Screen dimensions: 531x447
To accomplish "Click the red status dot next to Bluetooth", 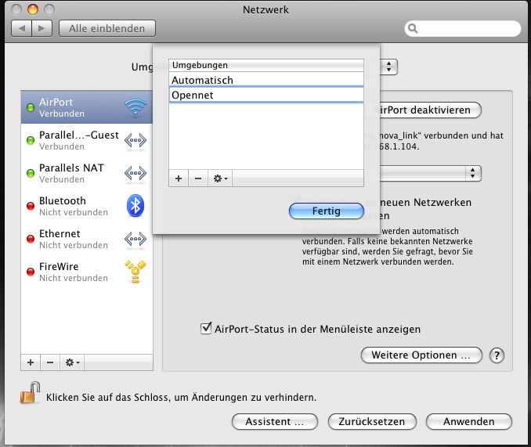I will (31, 206).
